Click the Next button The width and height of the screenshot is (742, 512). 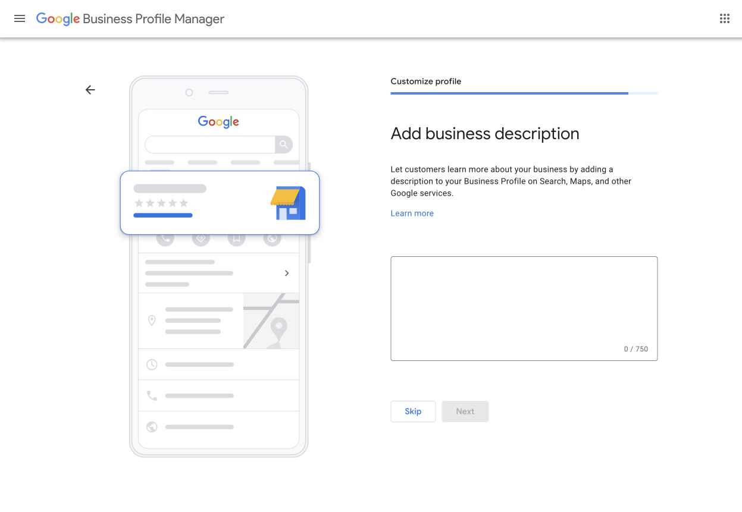[465, 412]
